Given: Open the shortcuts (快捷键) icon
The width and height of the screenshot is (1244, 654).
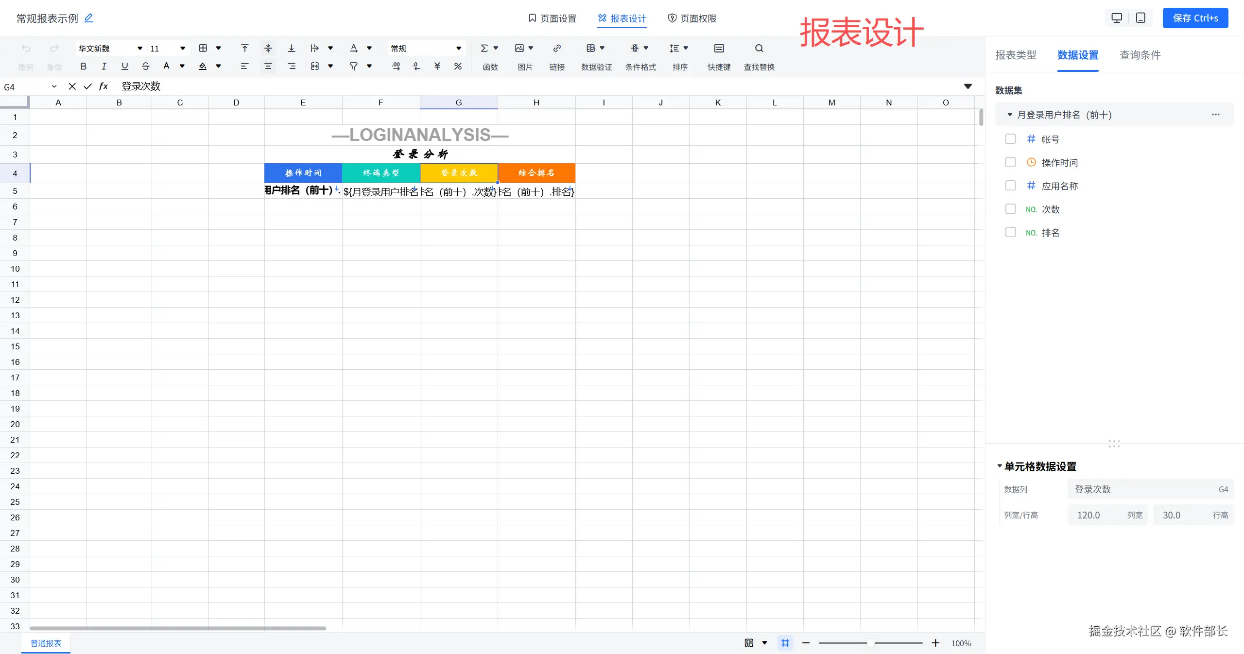Looking at the screenshot, I should click(719, 48).
